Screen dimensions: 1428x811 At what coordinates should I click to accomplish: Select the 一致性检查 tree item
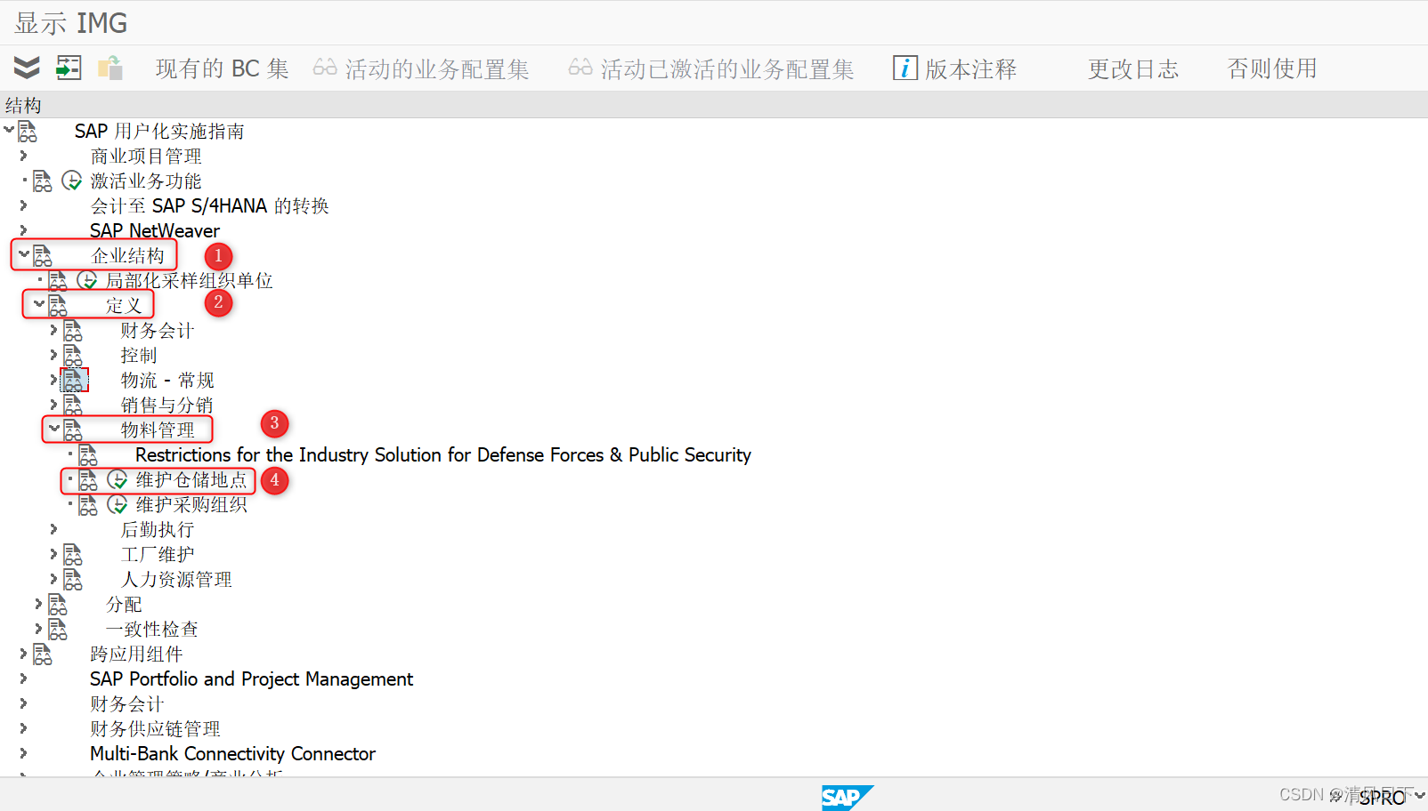152,630
